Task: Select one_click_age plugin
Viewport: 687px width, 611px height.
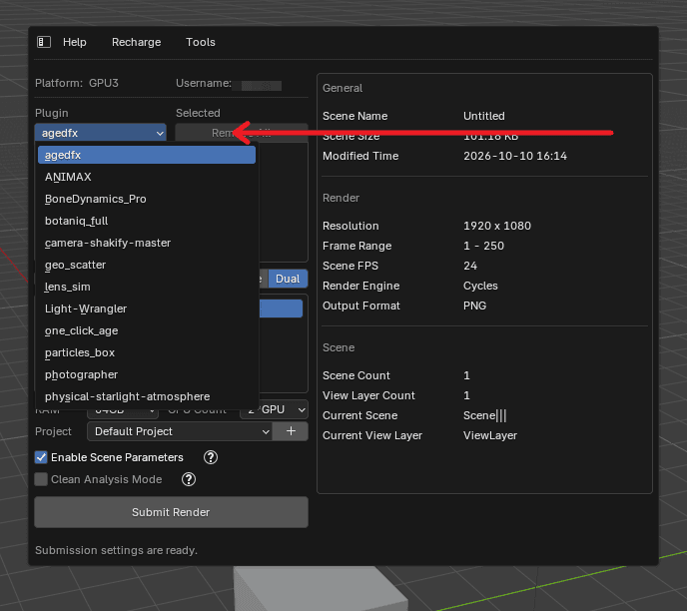Action: click(147, 330)
